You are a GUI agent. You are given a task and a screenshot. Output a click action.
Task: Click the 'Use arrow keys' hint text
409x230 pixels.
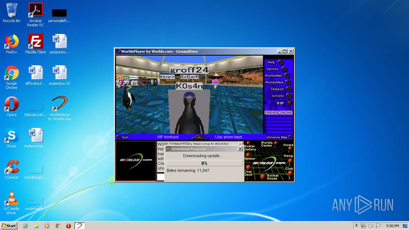tap(228, 137)
